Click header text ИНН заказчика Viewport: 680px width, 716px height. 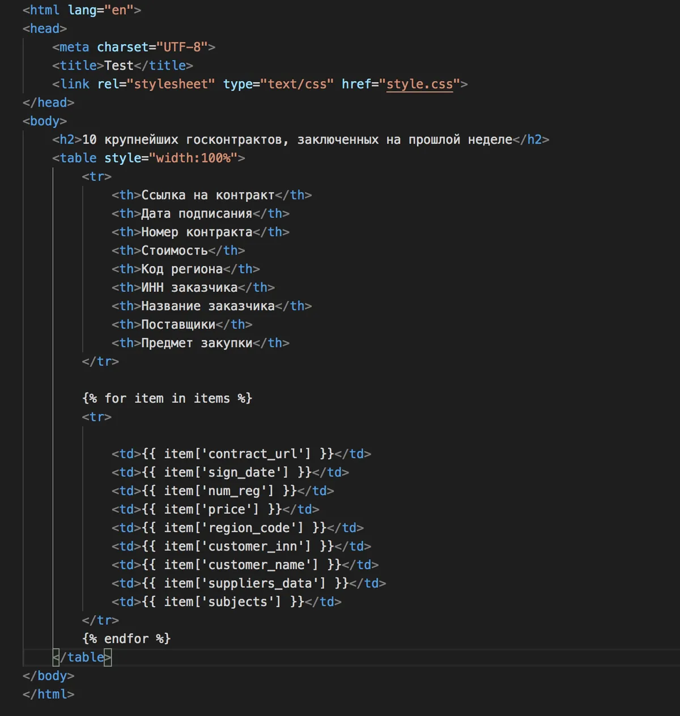[x=189, y=287]
